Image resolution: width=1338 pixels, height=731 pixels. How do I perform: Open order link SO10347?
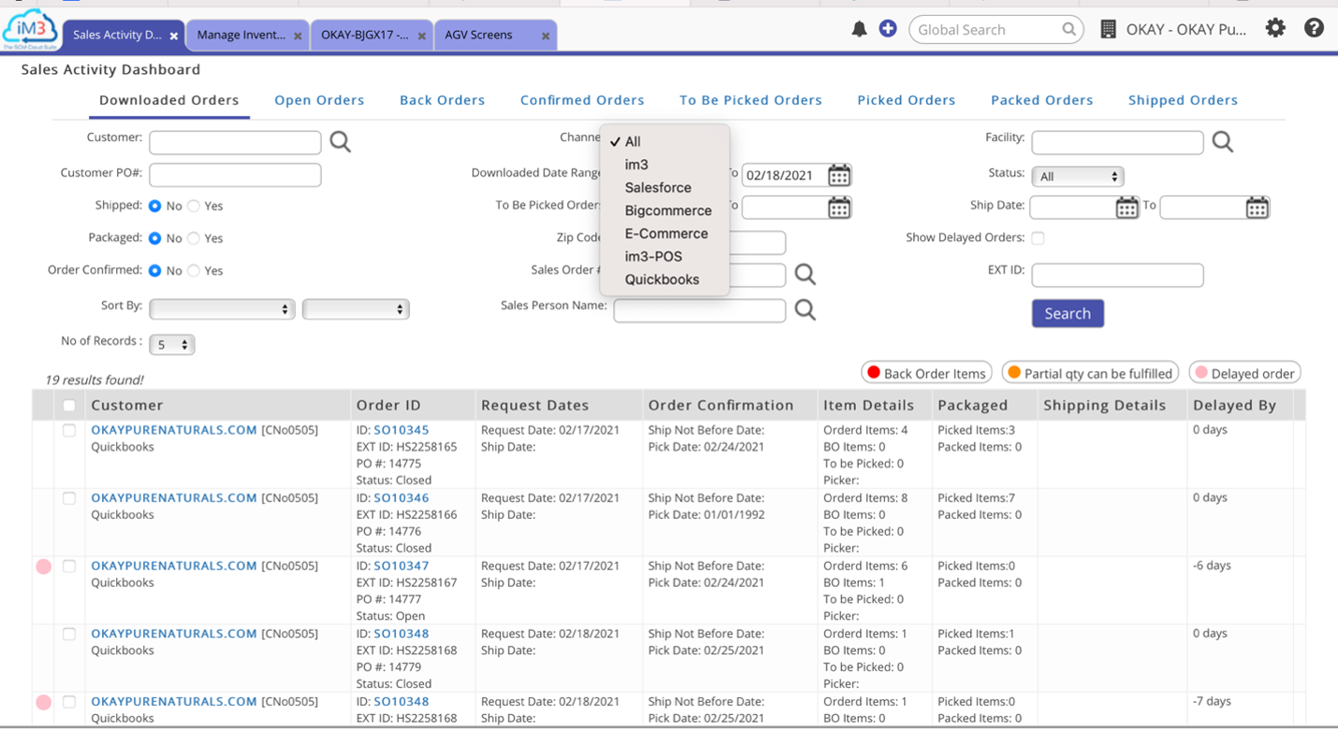(401, 566)
